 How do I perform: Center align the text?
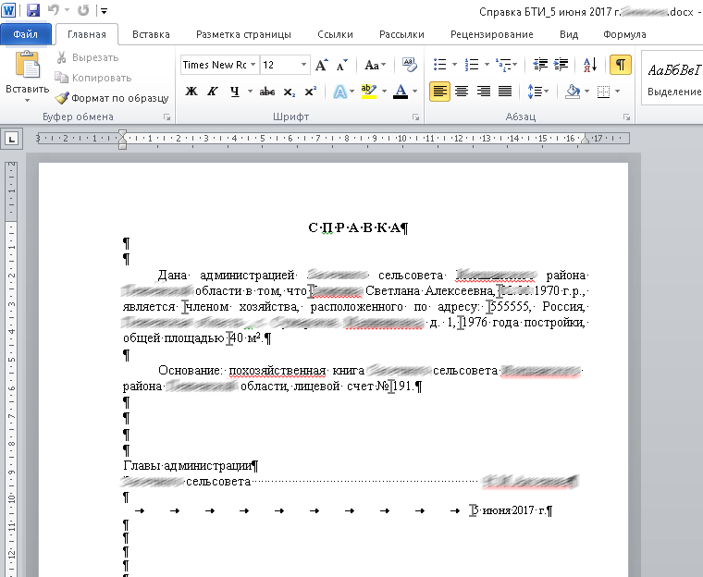click(462, 92)
